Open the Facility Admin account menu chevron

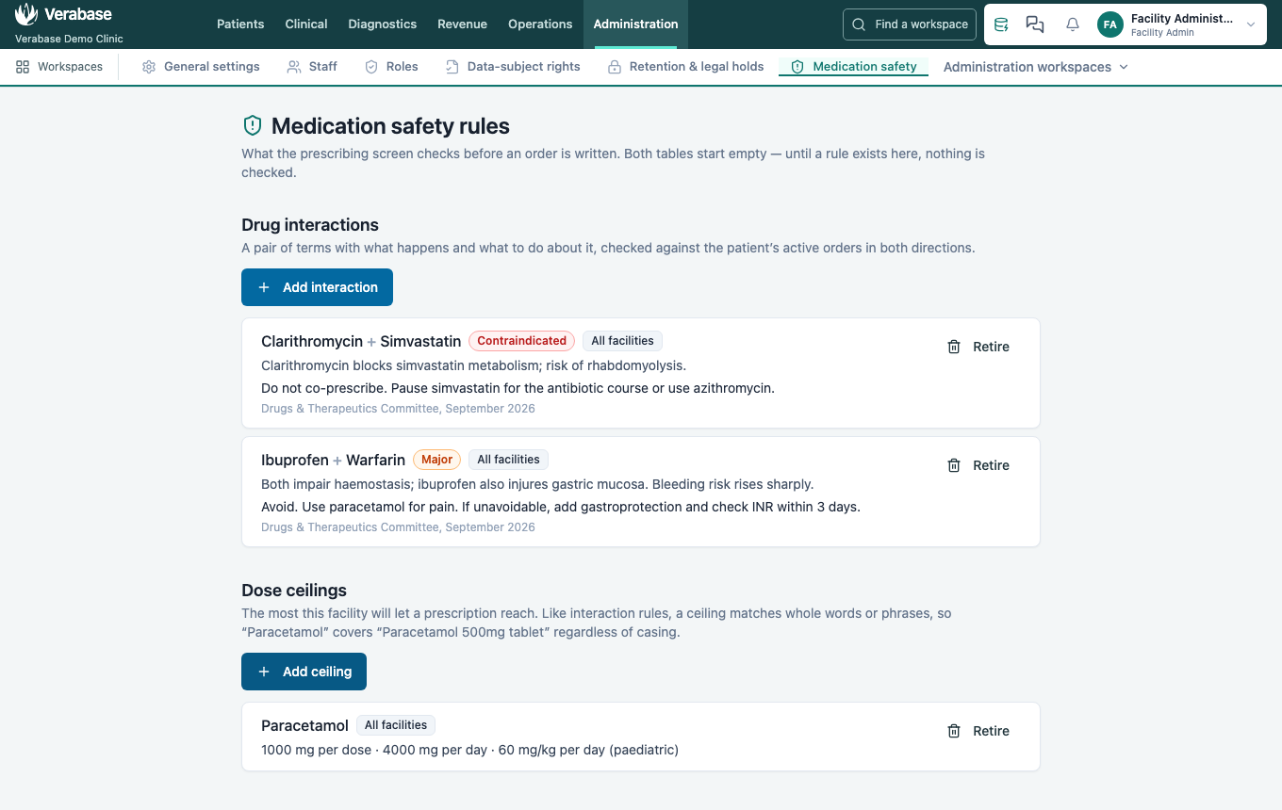click(1251, 24)
